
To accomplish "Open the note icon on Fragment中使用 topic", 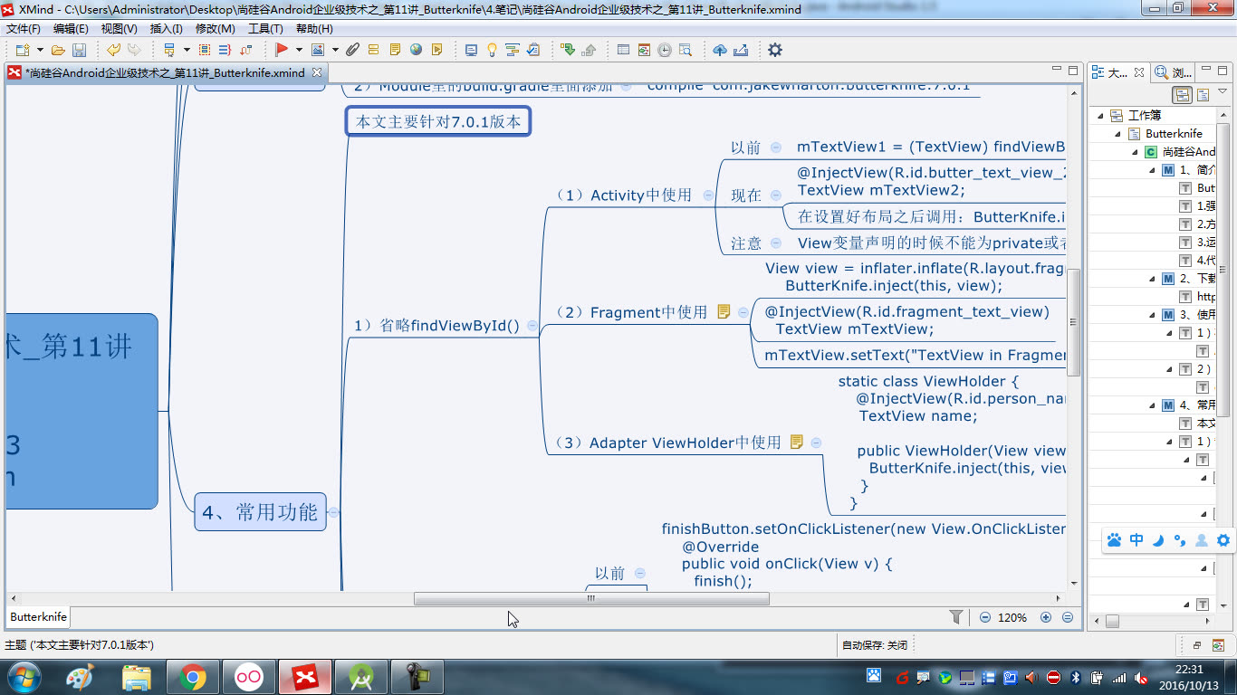I will click(x=724, y=311).
